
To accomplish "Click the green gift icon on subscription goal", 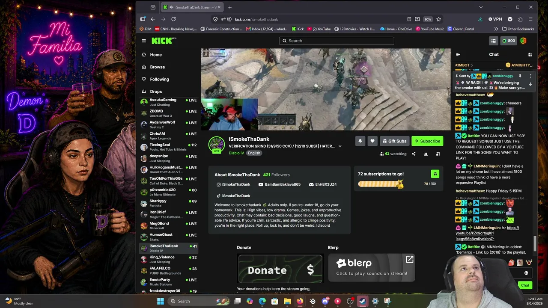I will (435, 174).
